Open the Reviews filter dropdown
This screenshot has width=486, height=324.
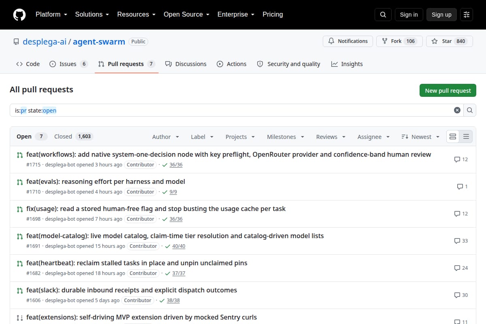(x=331, y=137)
